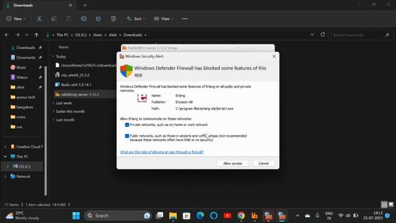Go up one folder level arrow
Viewport: 396px width, 223px height.
pos(37,35)
